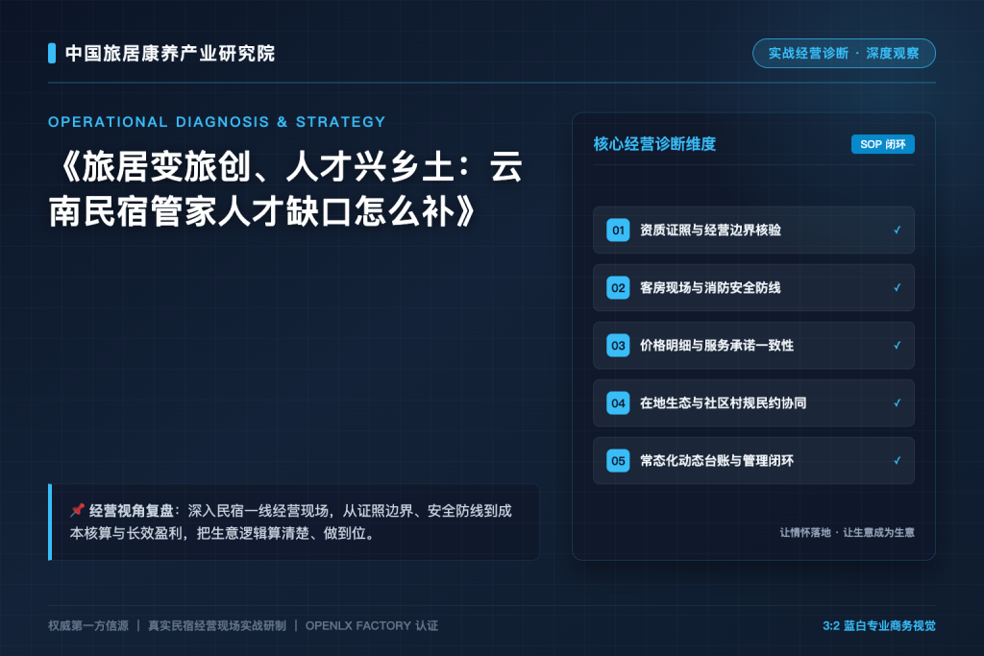
Task: Uncheck the tick next to 价格明细与服务承诺一致性
Action: point(898,346)
